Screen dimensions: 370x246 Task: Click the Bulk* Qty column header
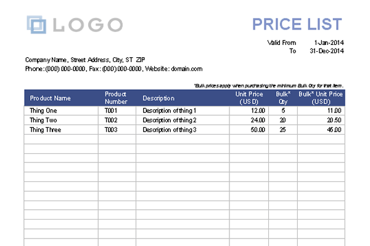[282, 98]
